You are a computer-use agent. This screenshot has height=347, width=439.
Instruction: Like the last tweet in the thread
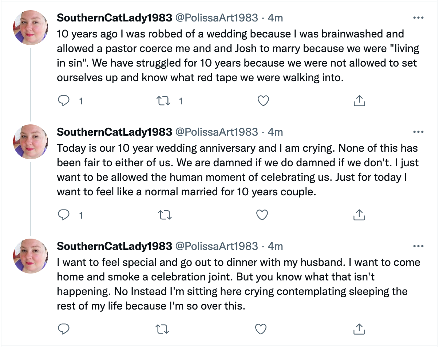261,329
